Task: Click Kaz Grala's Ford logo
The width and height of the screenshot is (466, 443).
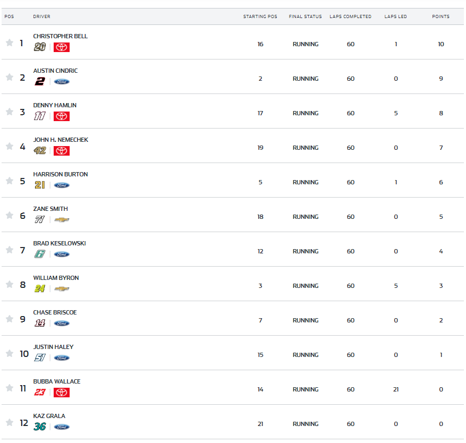Action: (62, 427)
